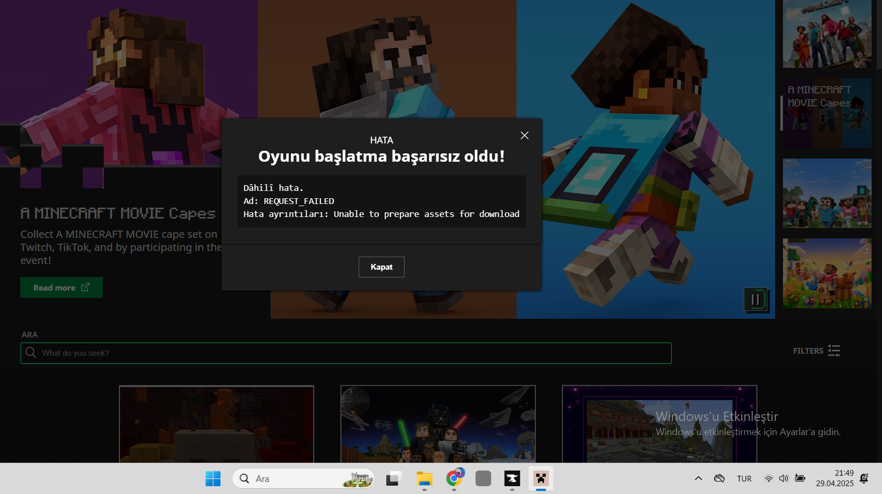Screen dimensions: 882x494
Task: Close the HATA error dialog with the X
Action: (524, 136)
